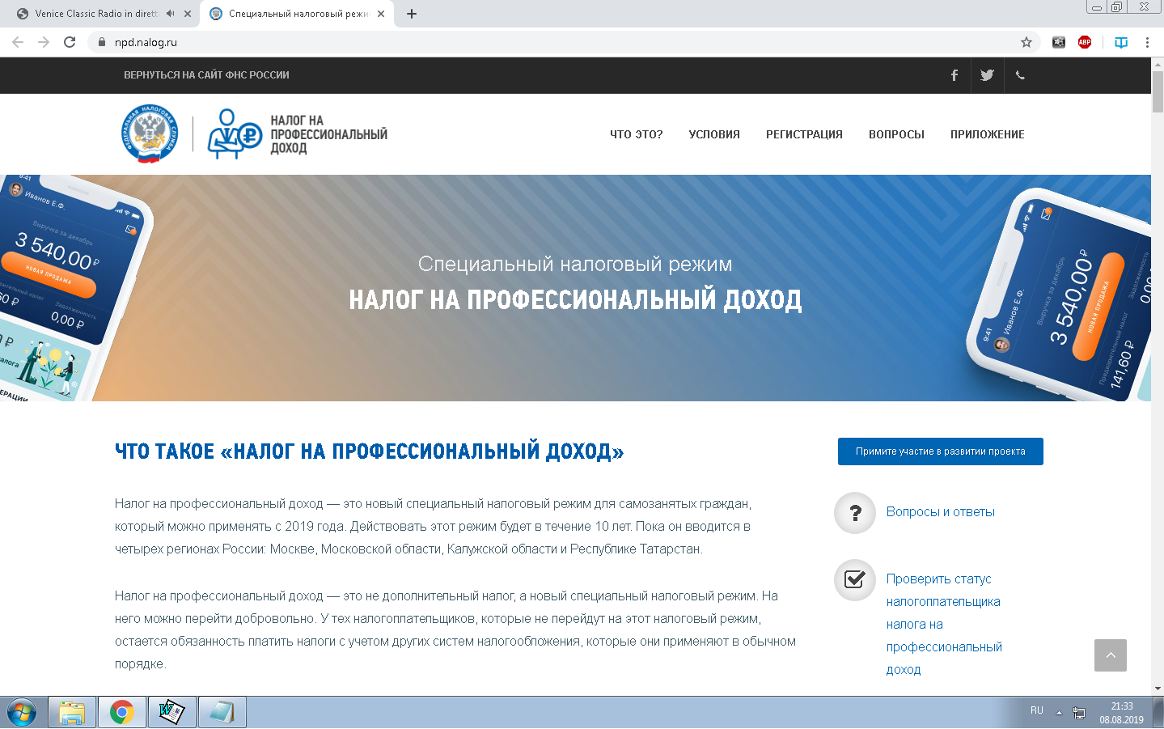Click ВЕРНУТЬСЯ НА САЙТ ФНС РОССИИ link

pyautogui.click(x=206, y=75)
